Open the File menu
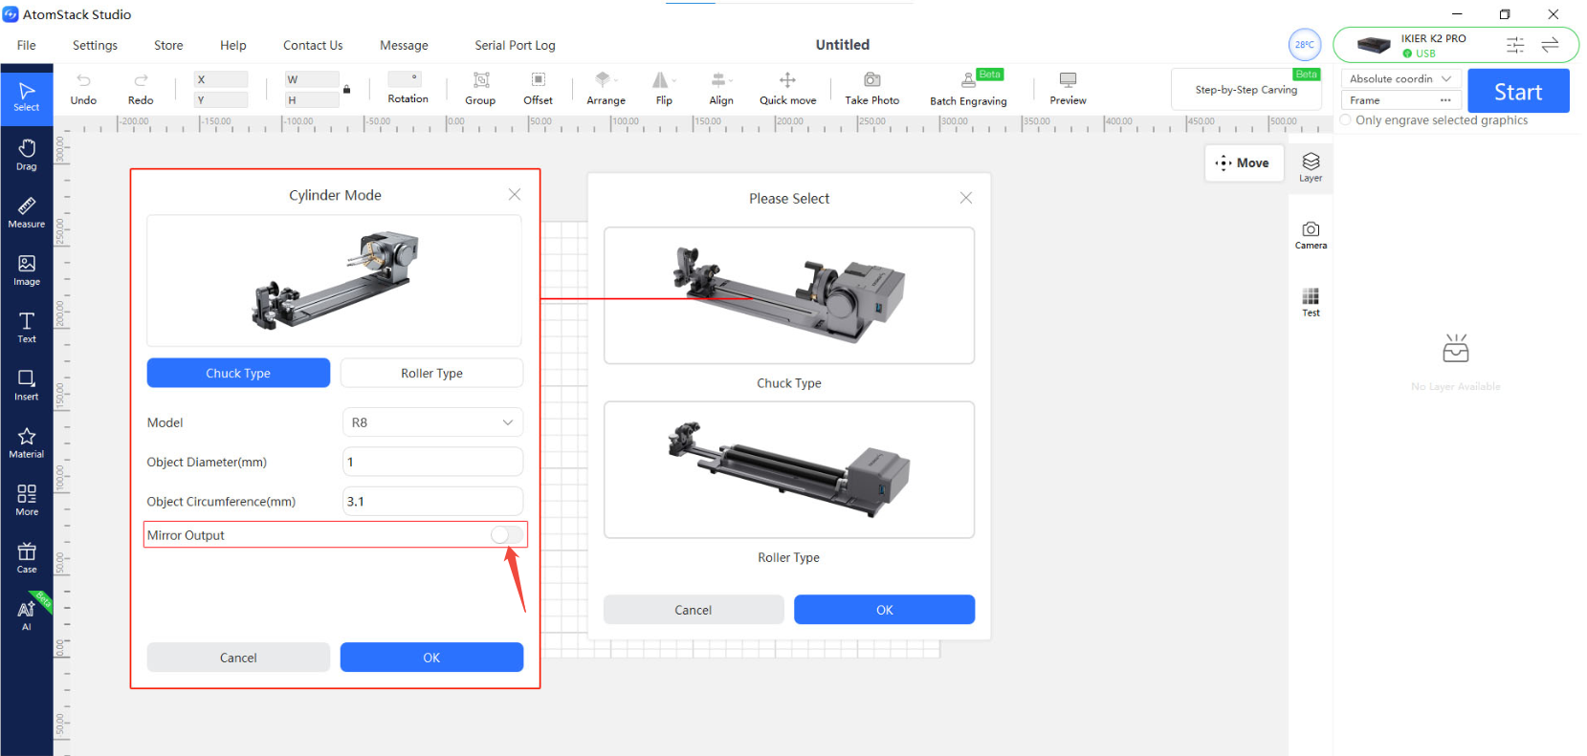The height and width of the screenshot is (756, 1587). [27, 45]
